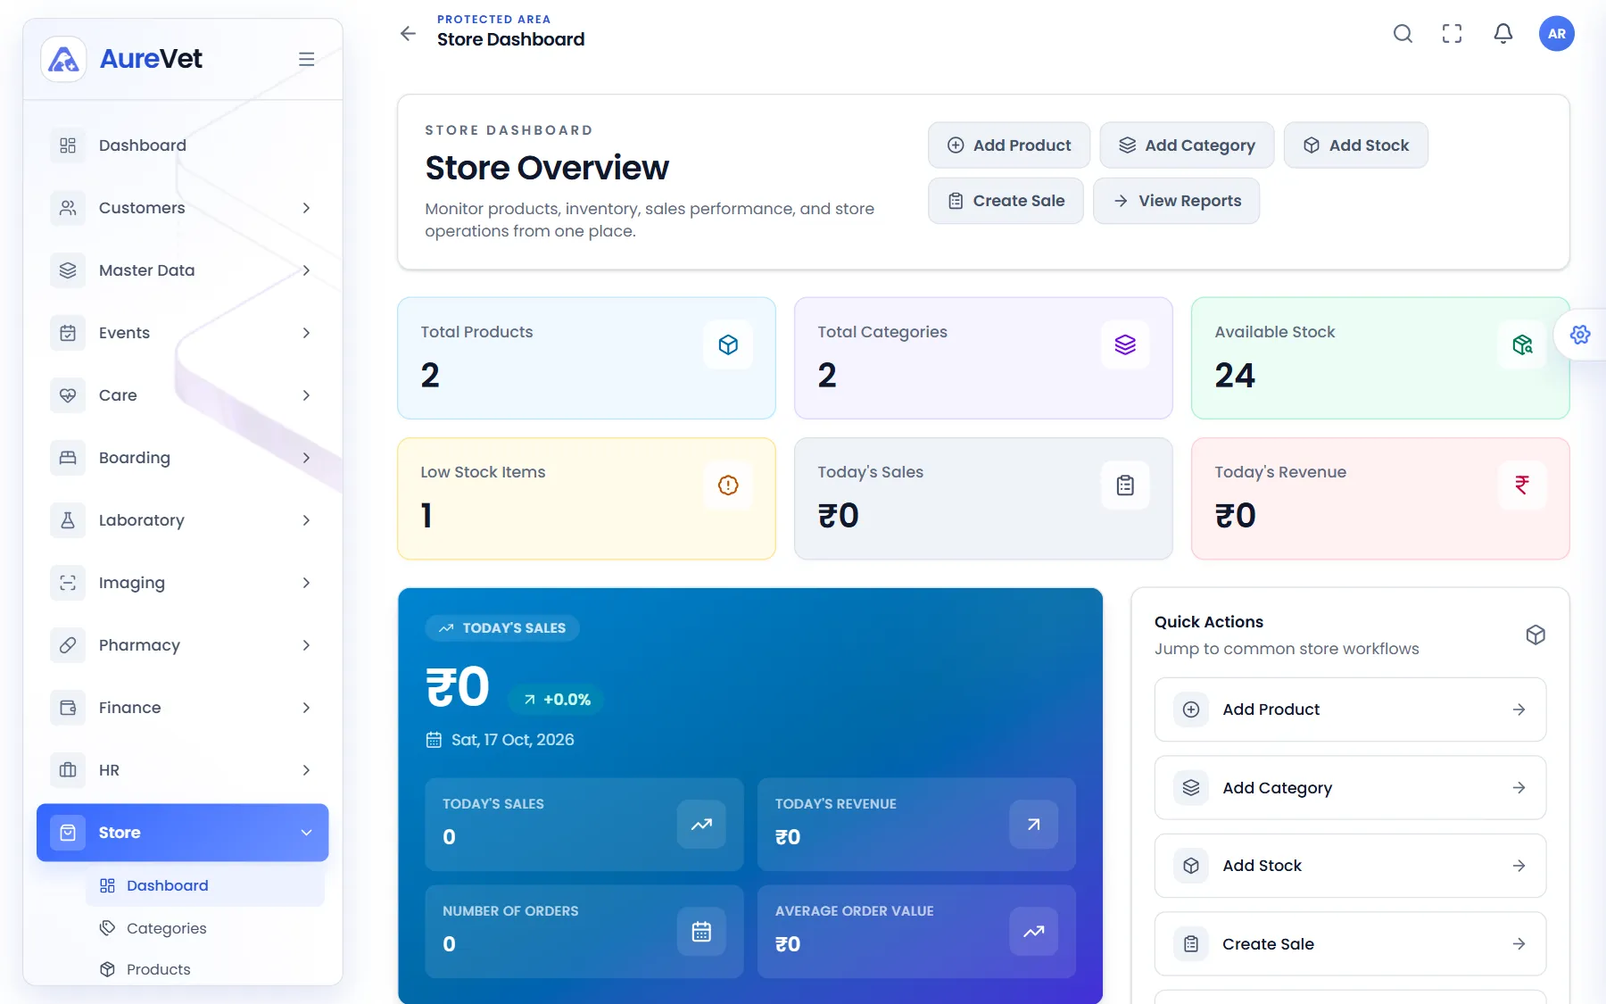Viewport: 1606px width, 1004px height.
Task: Click Add Category button in Store Overview
Action: (1187, 145)
